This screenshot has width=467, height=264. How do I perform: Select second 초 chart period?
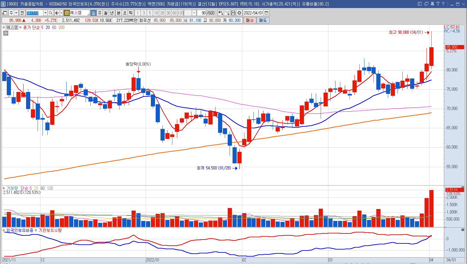(124, 13)
